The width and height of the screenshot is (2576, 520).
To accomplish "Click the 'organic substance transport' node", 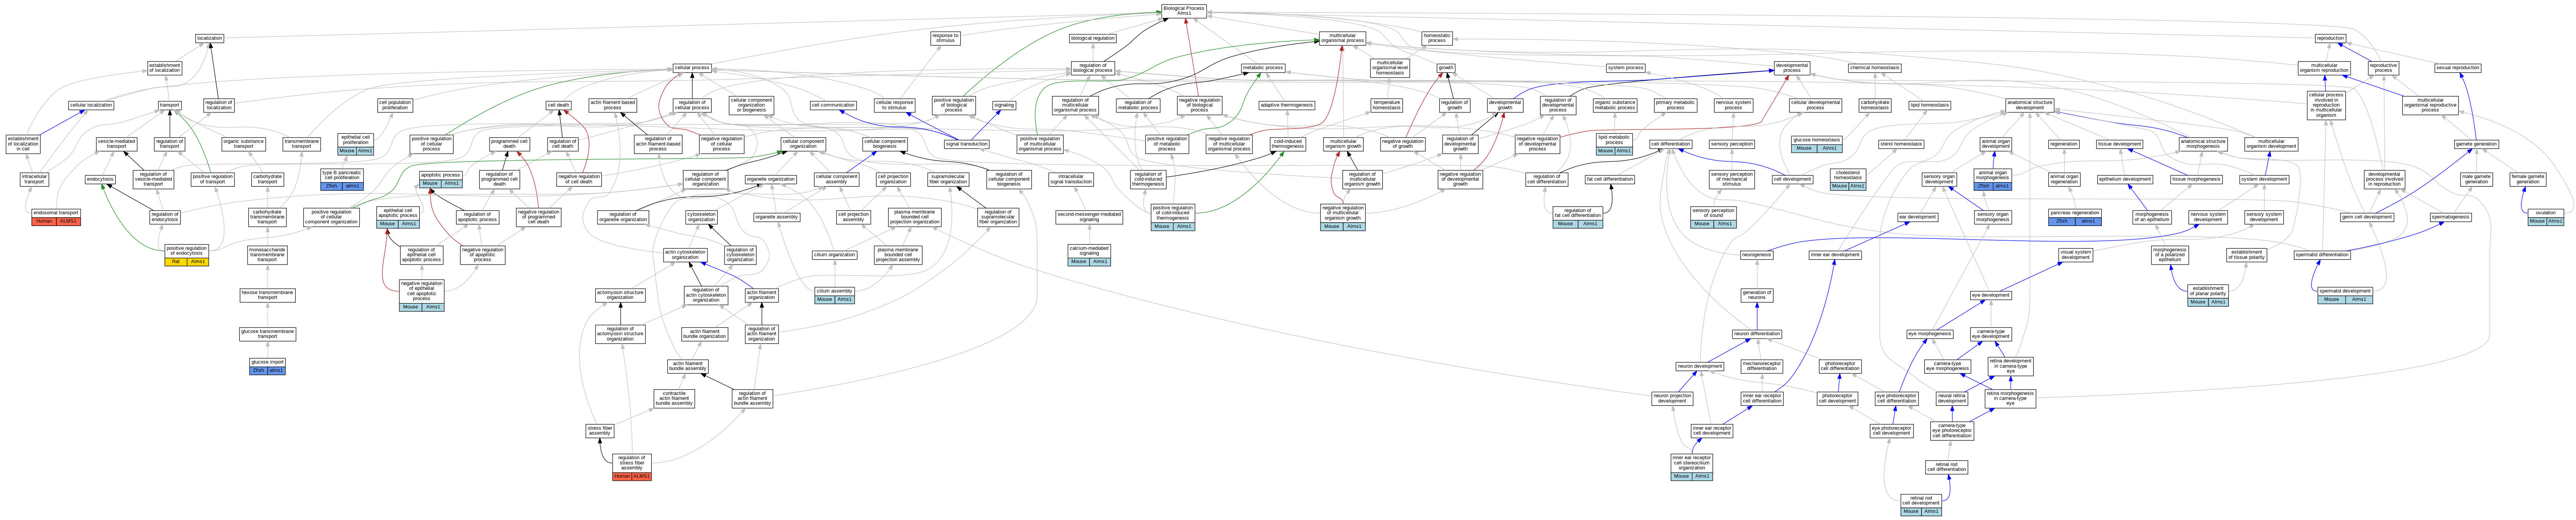I will 244,144.
